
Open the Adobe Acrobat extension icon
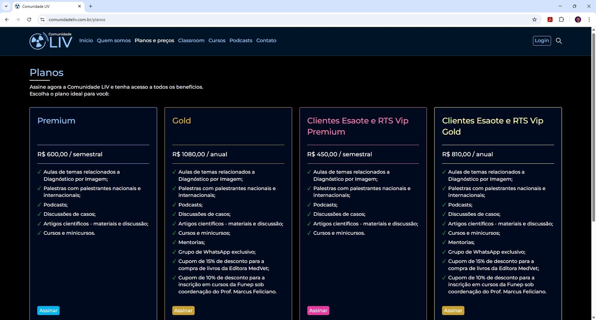tap(550, 19)
